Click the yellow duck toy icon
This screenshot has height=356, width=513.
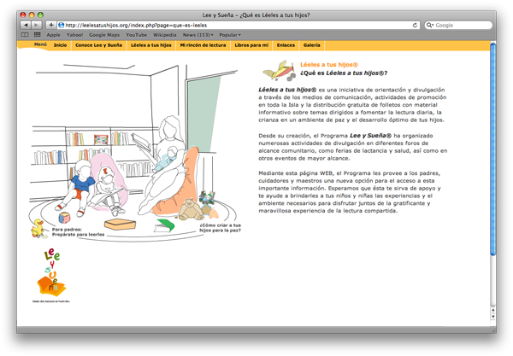(38, 229)
